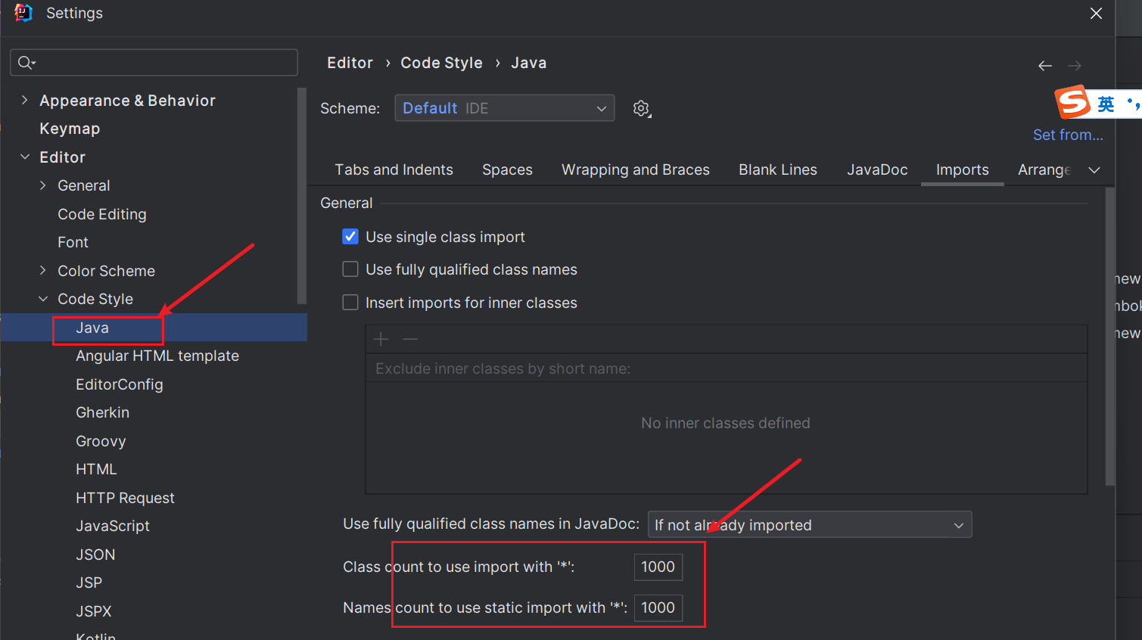
Task: Switch to the Blank Lines tab
Action: click(777, 169)
